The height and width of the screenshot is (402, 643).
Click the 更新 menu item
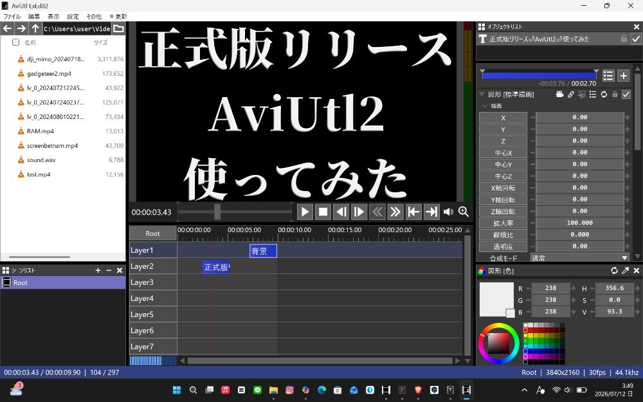[x=118, y=17]
